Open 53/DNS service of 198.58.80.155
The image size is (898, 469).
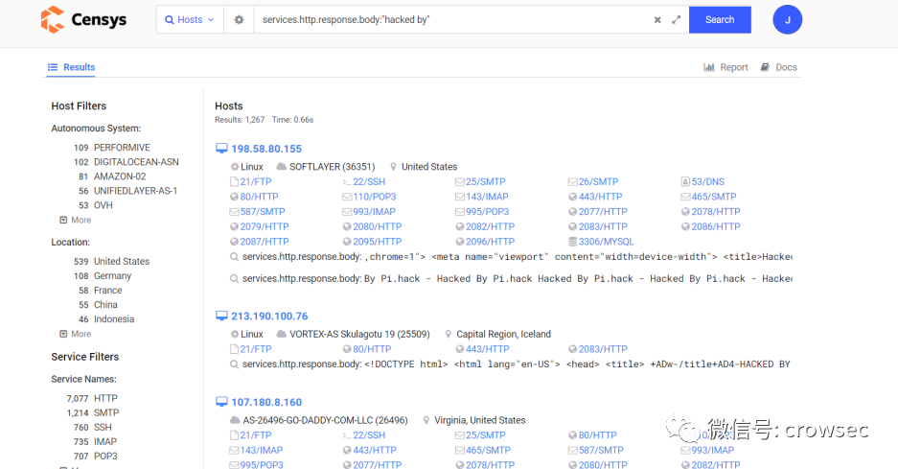coord(708,182)
